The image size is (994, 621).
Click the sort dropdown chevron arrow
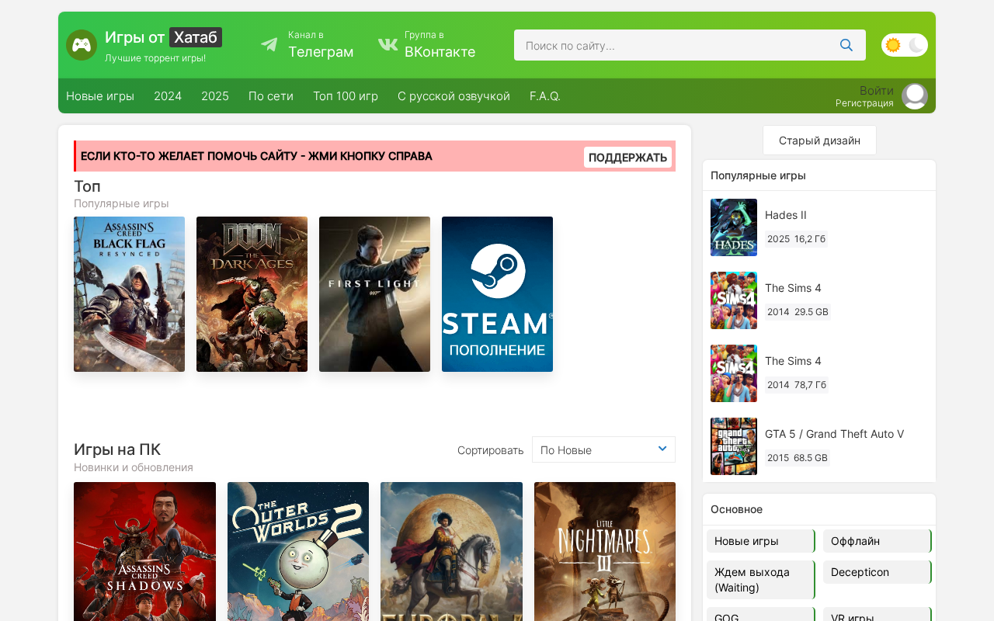[x=662, y=449]
